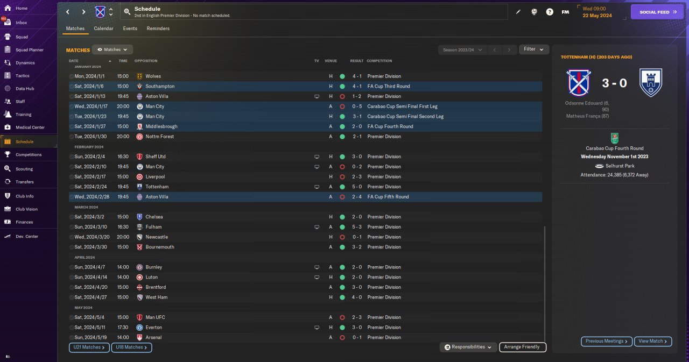Screen dimensions: 689x362
Task: Click club switcher up/down chevrons
Action: (111, 12)
